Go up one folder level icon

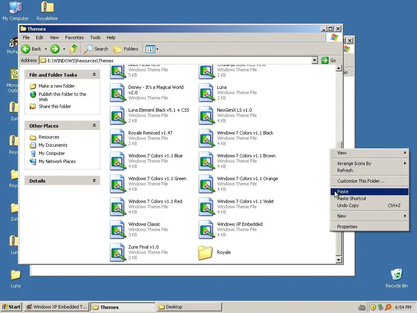74,49
